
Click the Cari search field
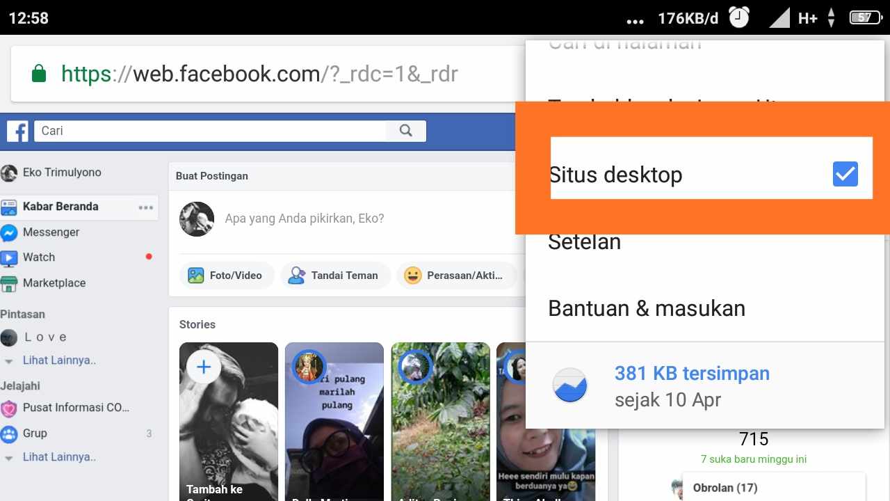[209, 131]
